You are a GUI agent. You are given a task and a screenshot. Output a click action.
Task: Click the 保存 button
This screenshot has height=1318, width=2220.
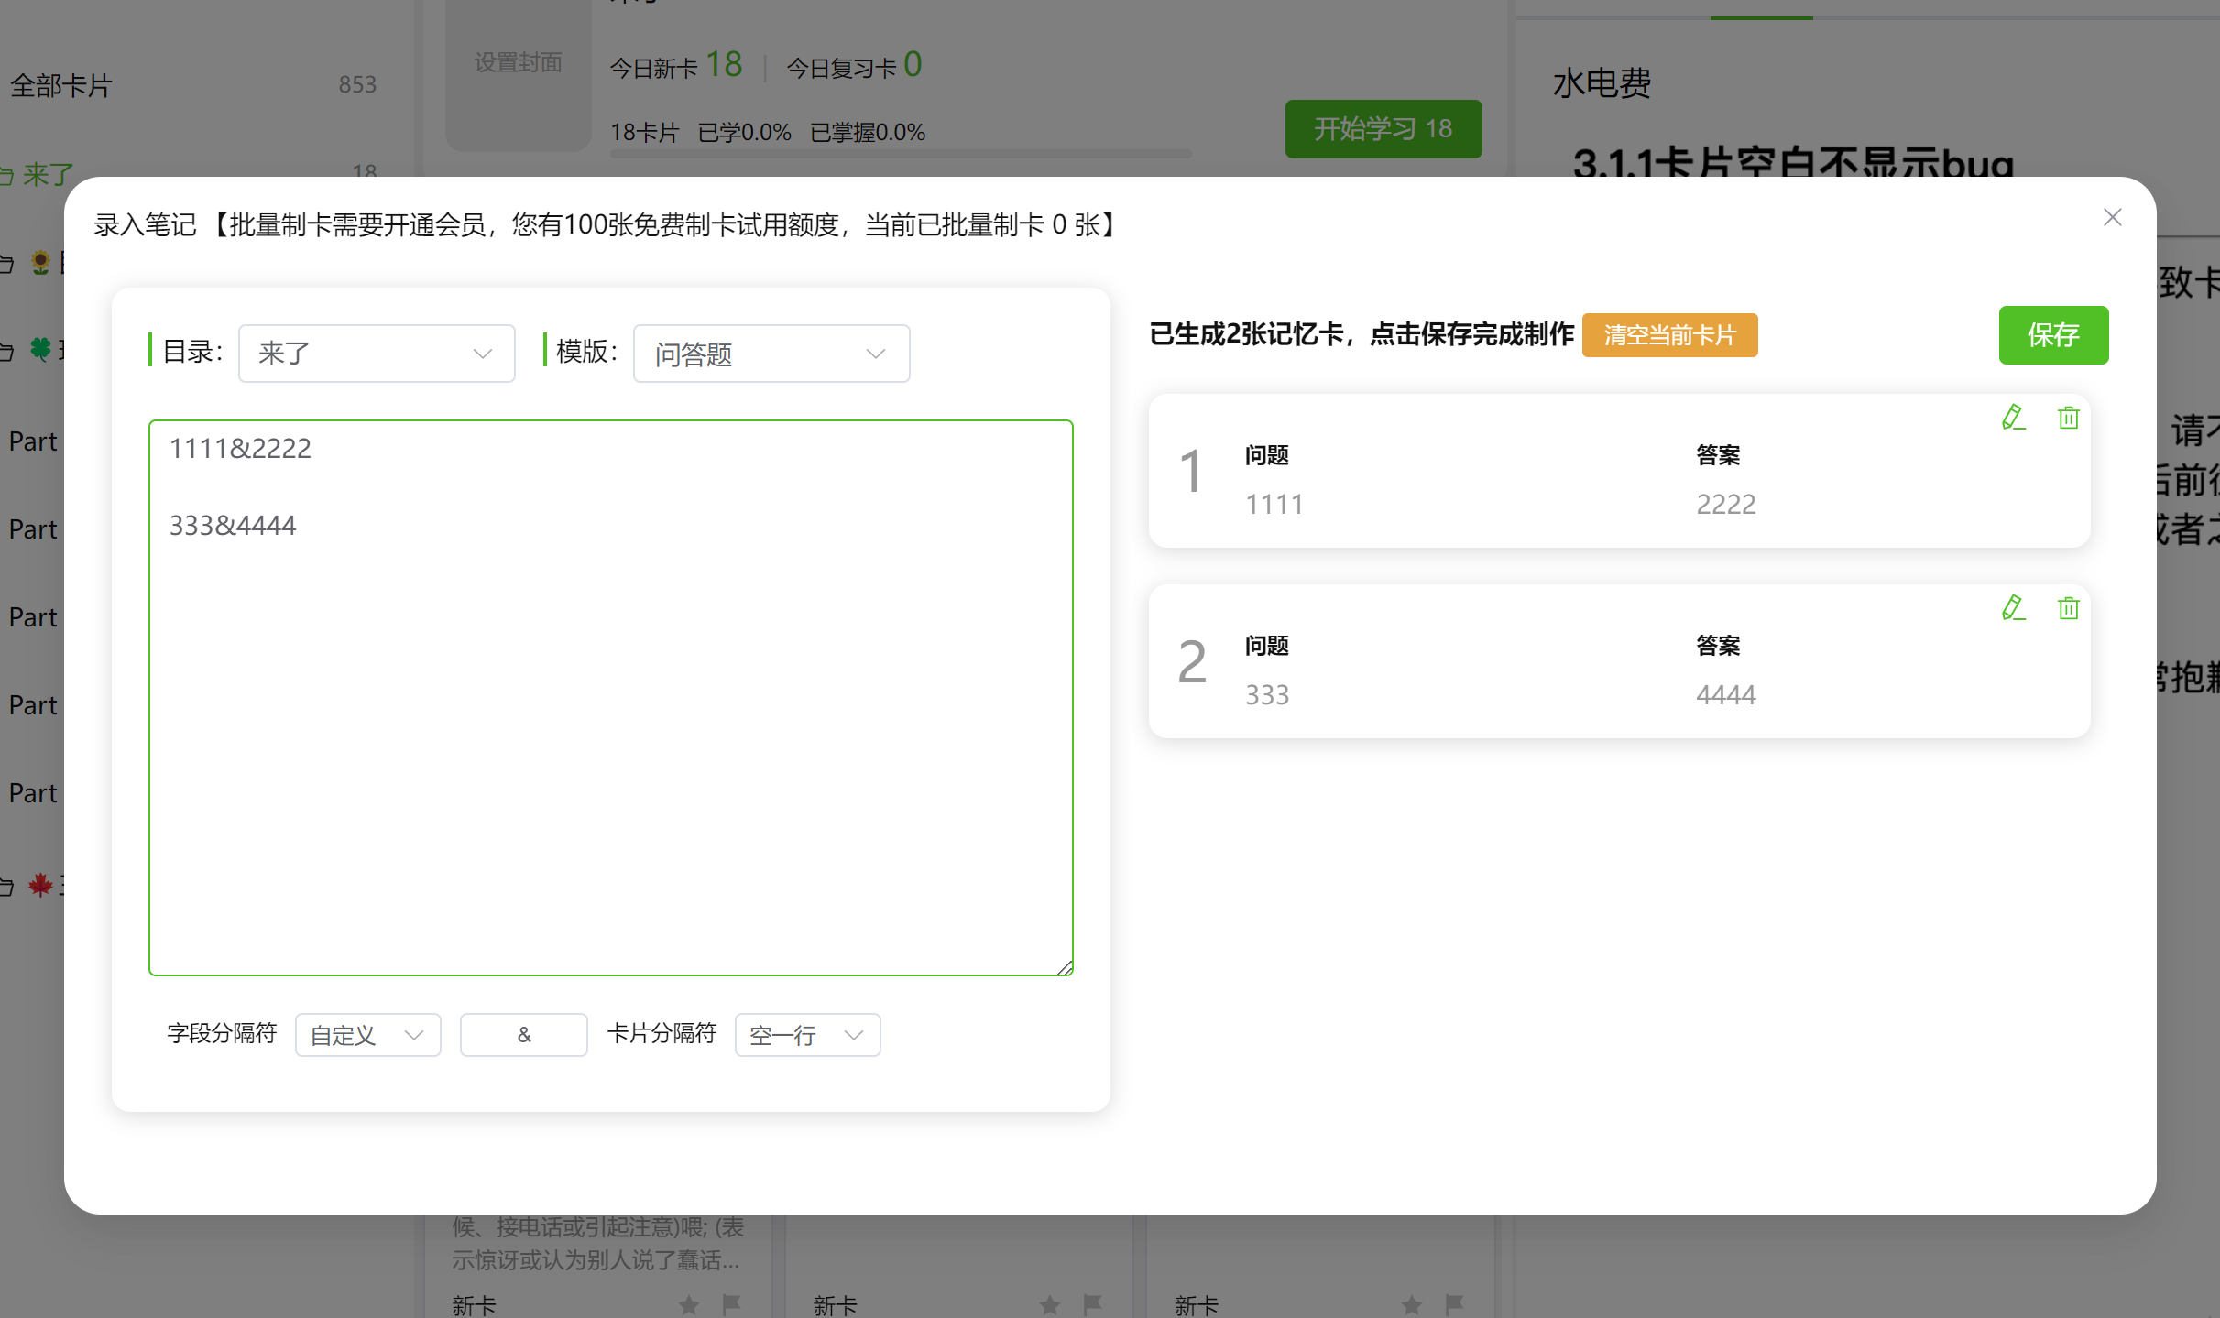[x=2053, y=335]
